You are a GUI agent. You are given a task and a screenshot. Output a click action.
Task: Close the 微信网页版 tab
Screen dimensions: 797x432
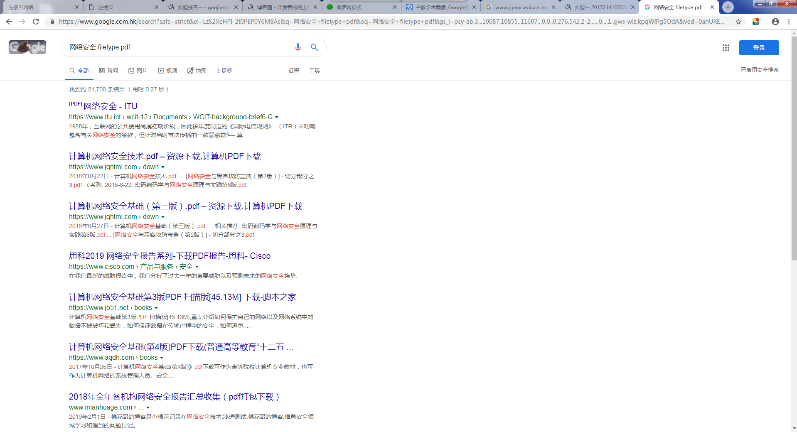coord(395,7)
